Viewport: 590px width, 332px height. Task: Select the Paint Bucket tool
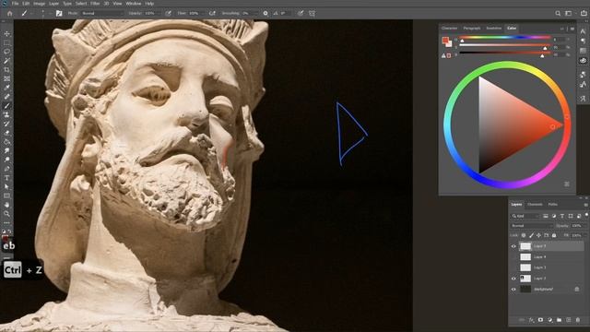[6, 142]
